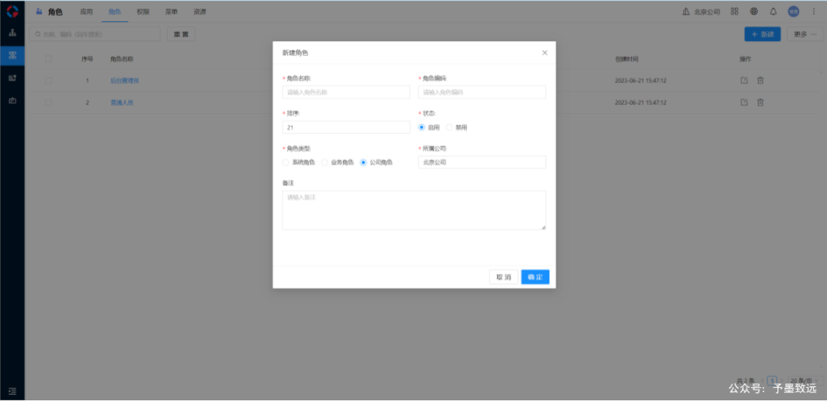This screenshot has height=401, width=827.
Task: Select the 启用 status radio
Action: pos(421,128)
